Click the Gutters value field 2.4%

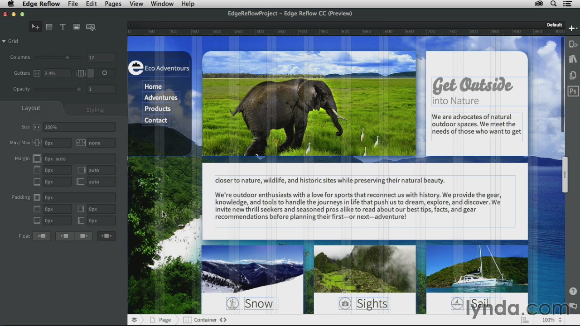tap(57, 73)
